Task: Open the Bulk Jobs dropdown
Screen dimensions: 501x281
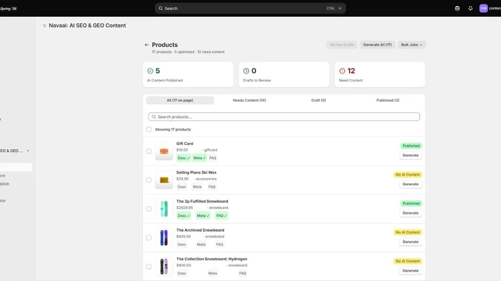Action: (x=411, y=45)
